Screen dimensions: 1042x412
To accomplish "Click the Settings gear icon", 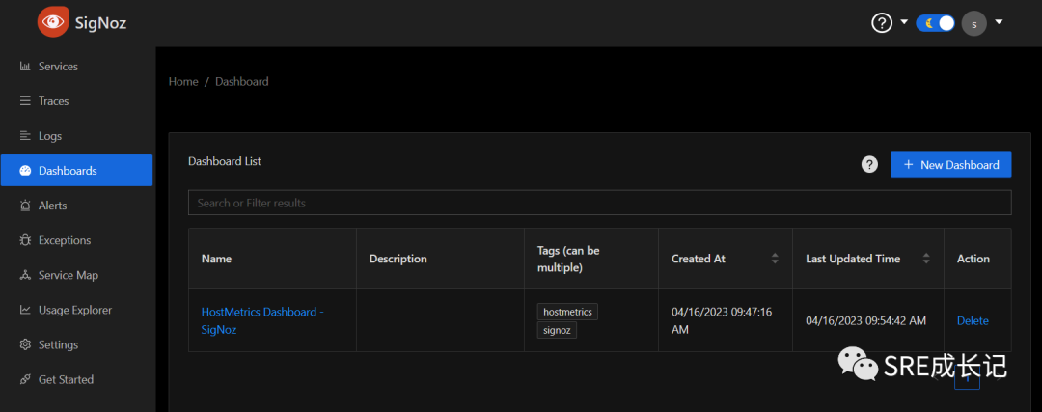I will pyautogui.click(x=25, y=344).
